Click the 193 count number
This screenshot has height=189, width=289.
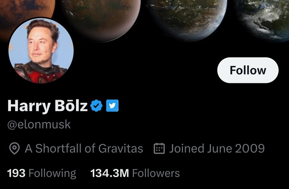(x=16, y=173)
